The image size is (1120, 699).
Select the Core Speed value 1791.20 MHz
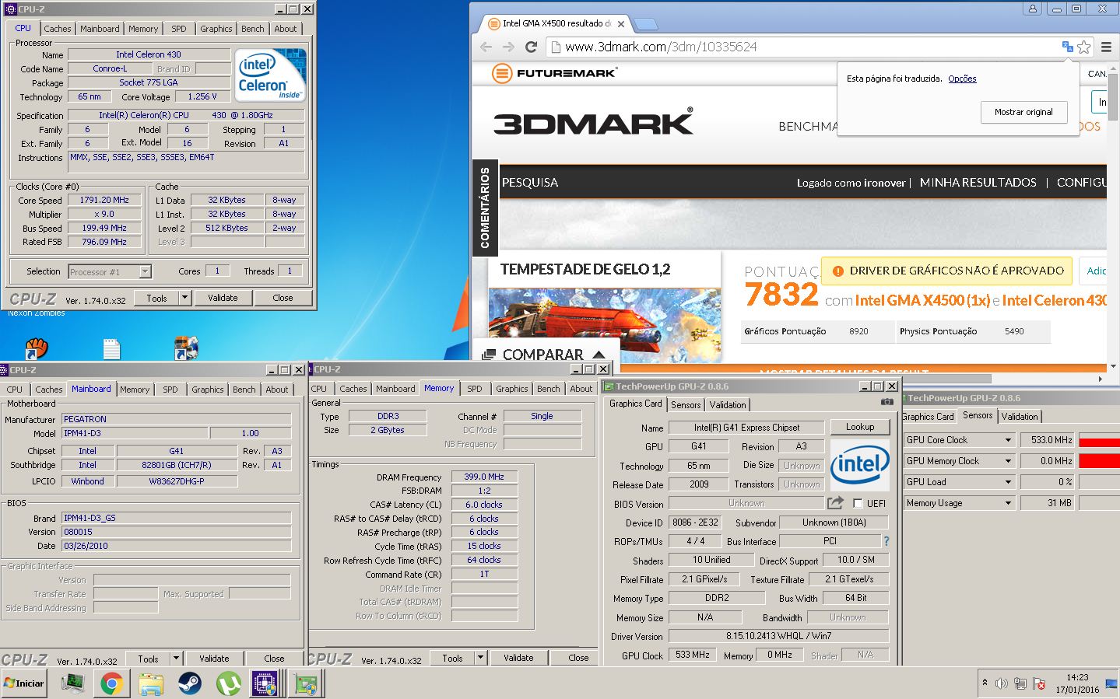tap(105, 200)
